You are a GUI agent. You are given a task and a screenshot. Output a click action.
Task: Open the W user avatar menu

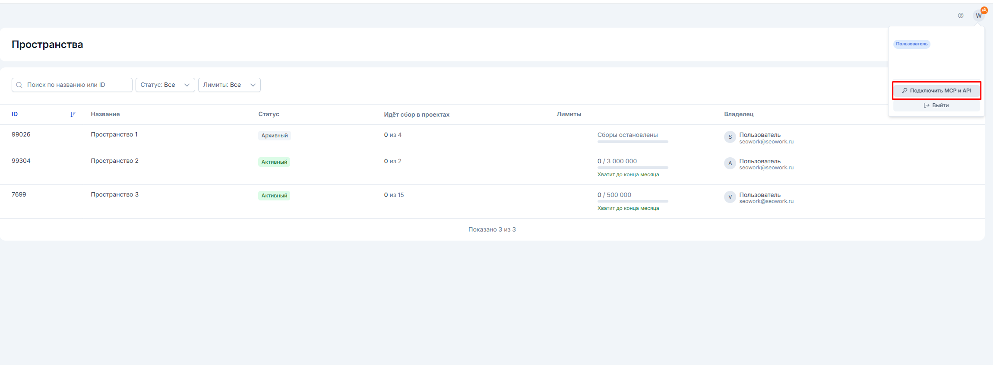978,16
